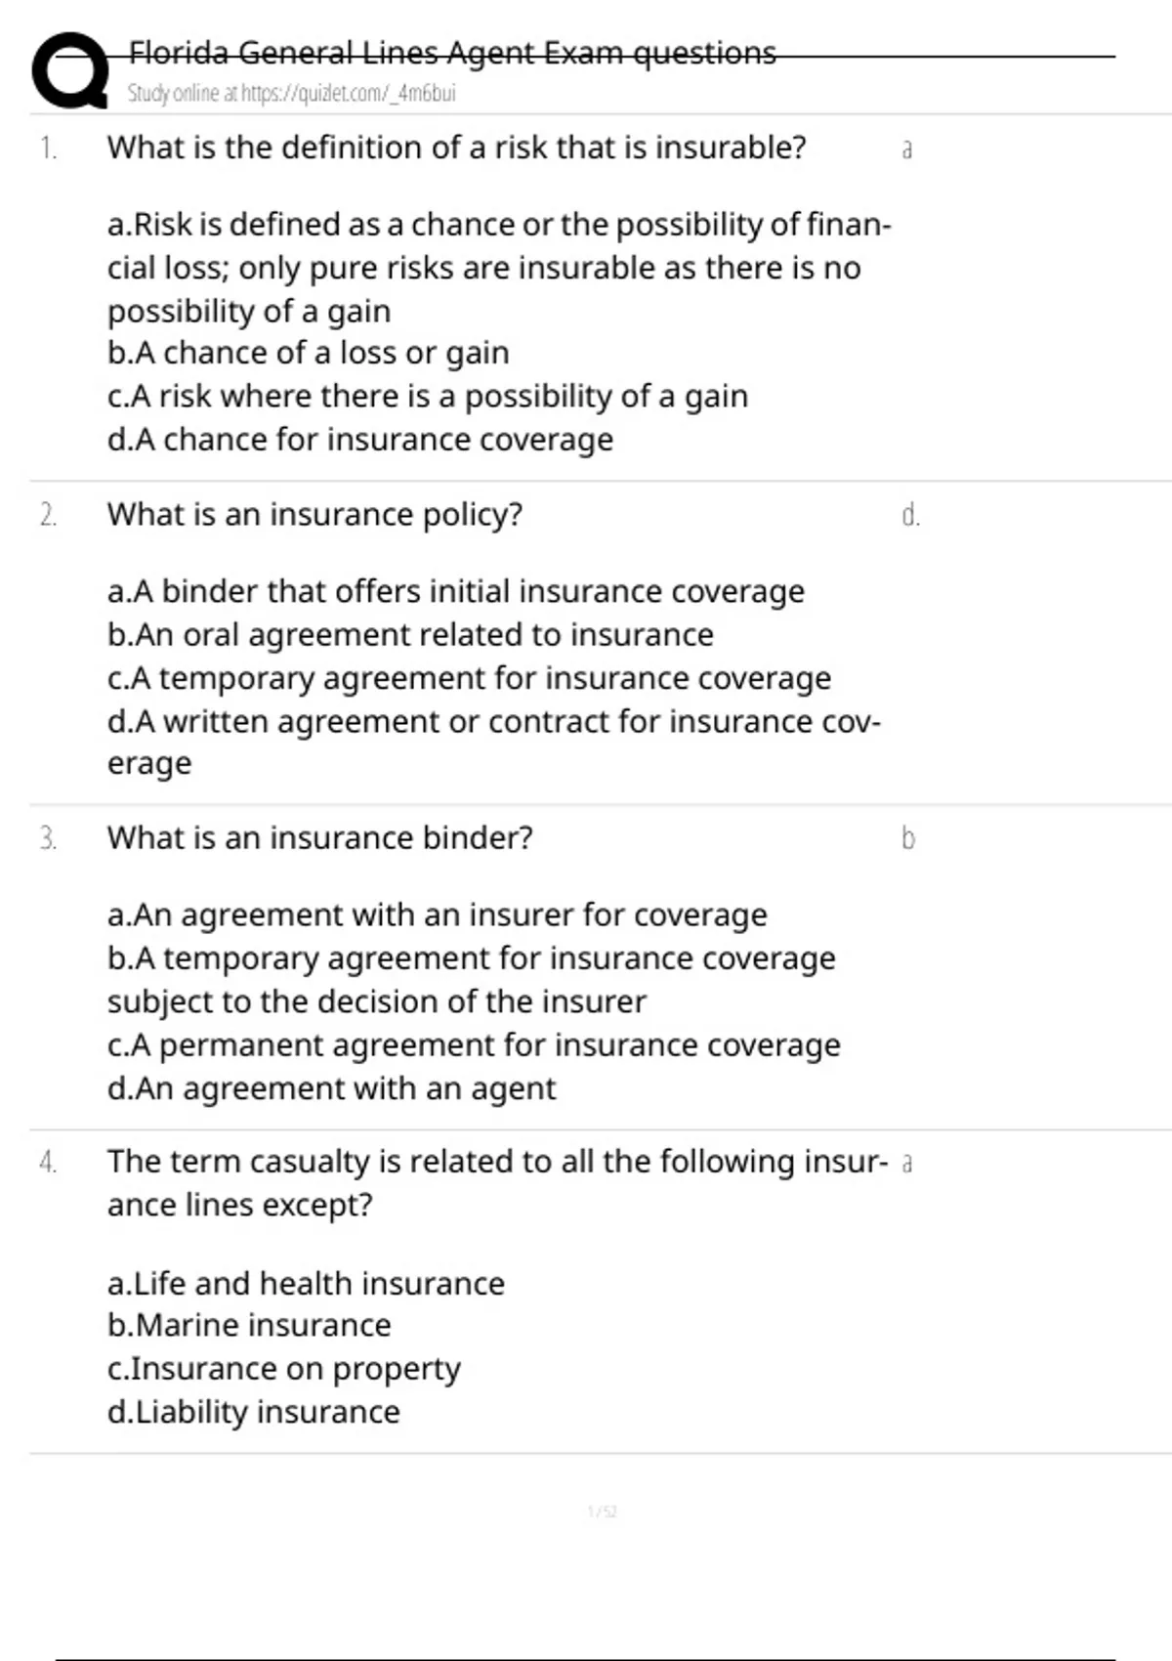Open the quizlet.com study online link

tap(291, 94)
